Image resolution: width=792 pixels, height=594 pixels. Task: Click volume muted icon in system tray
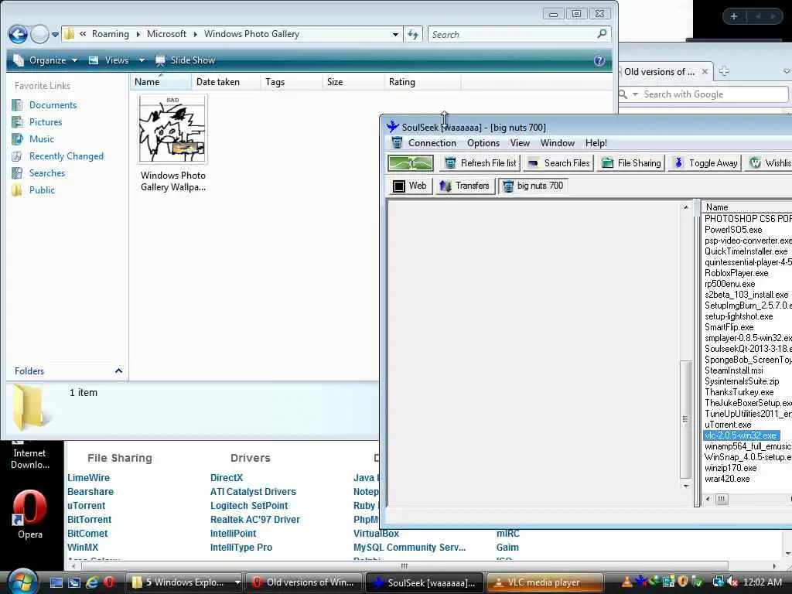732,582
